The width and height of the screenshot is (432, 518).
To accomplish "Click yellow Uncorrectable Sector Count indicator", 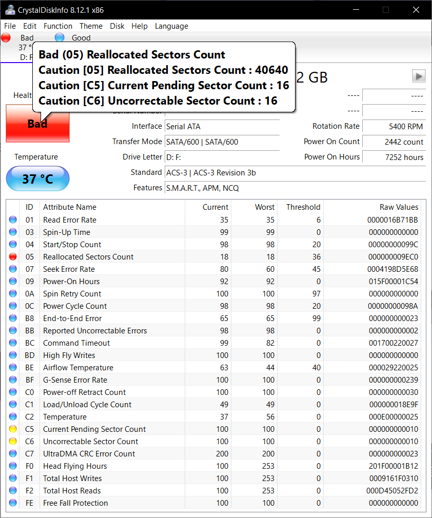I will tap(13, 442).
